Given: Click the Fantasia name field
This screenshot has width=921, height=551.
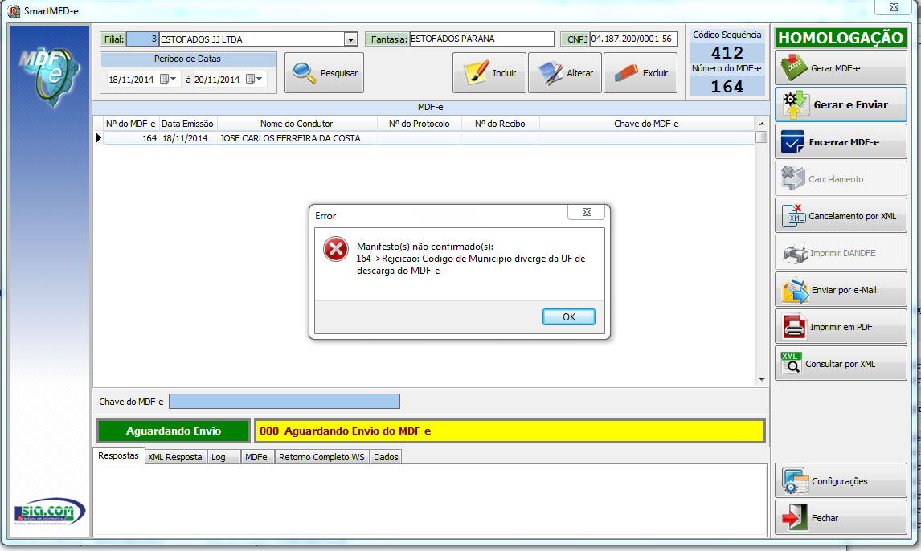Looking at the screenshot, I should (x=481, y=39).
